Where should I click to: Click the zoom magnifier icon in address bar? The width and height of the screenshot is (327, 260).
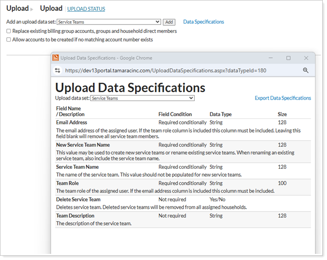[x=305, y=71]
